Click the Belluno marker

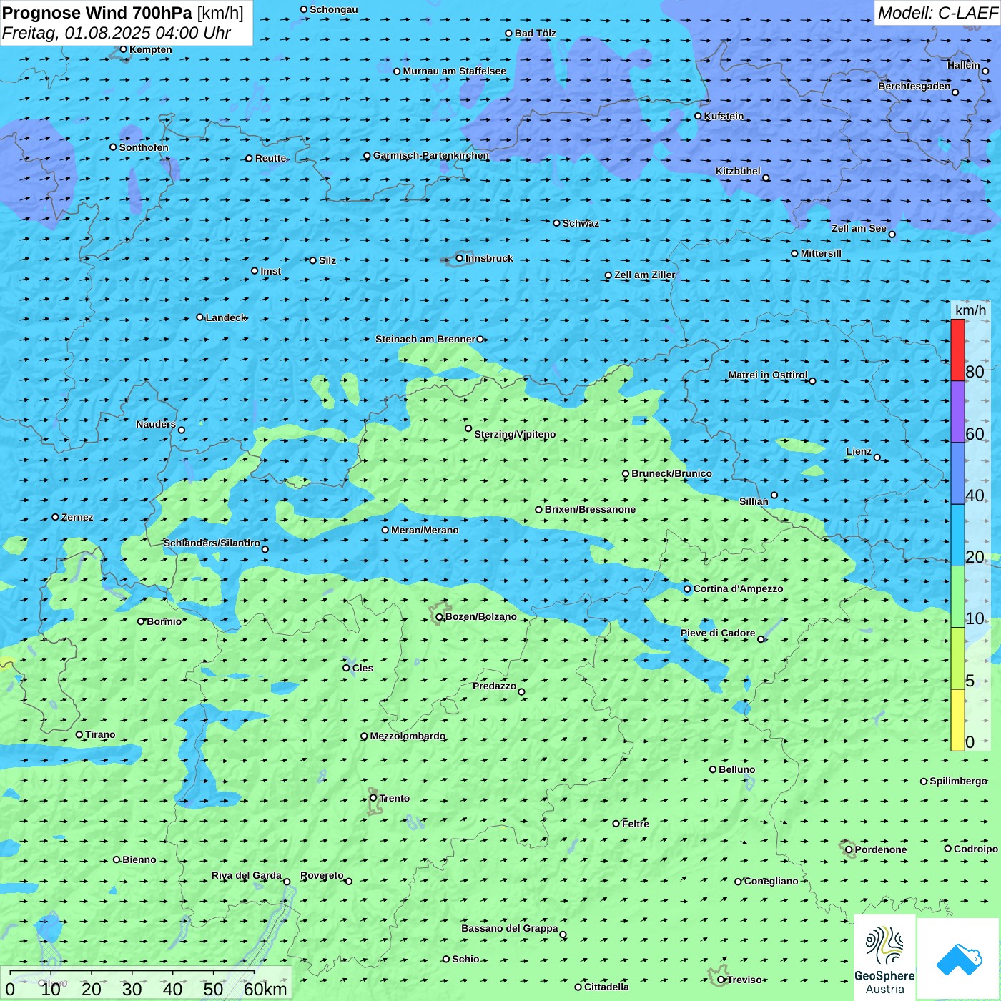coord(713,769)
